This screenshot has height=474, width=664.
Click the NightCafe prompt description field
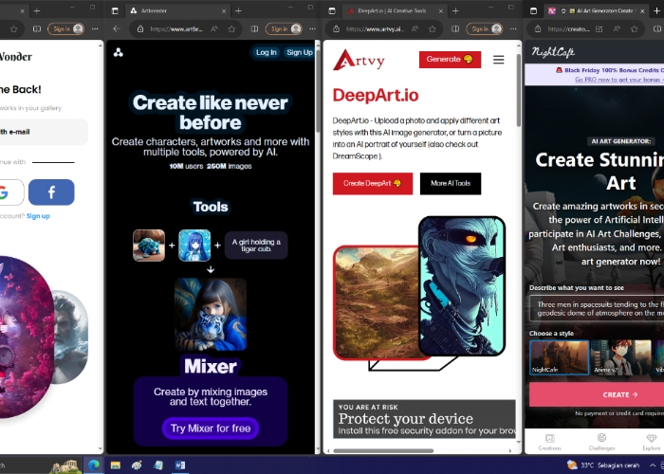coord(597,308)
